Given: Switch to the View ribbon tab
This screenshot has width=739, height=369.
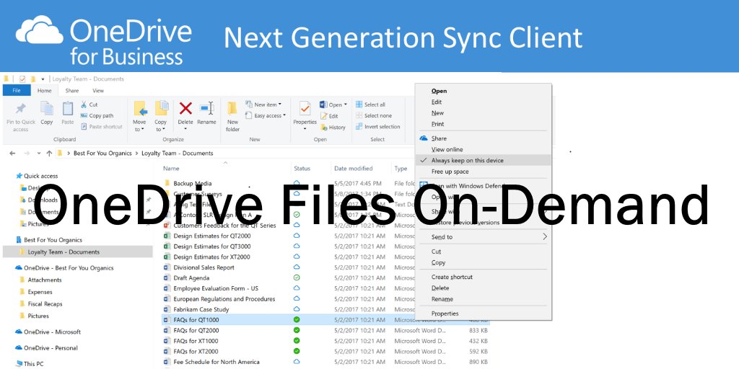Looking at the screenshot, I should click(98, 90).
